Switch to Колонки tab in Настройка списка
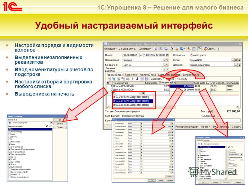The image size is (248, 186). point(200,141)
